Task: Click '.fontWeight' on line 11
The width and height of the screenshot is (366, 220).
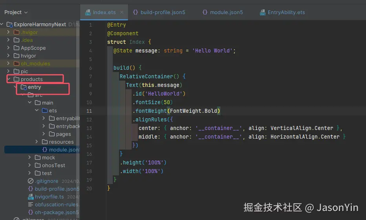Action: point(150,111)
